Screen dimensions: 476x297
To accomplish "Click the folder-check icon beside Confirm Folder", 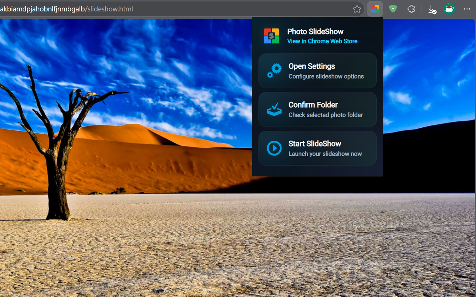I will click(x=274, y=109).
